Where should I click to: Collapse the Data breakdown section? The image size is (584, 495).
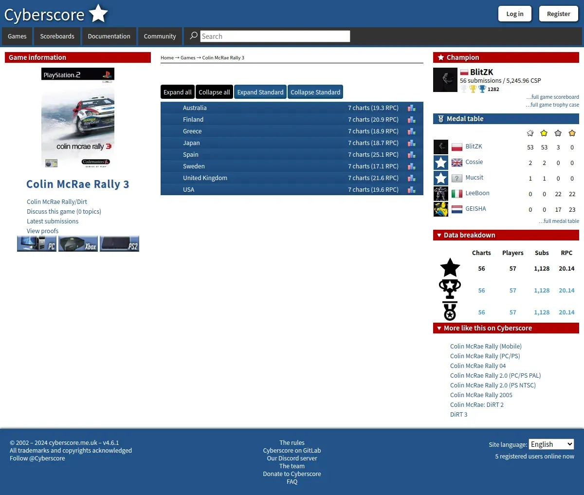[x=506, y=235]
